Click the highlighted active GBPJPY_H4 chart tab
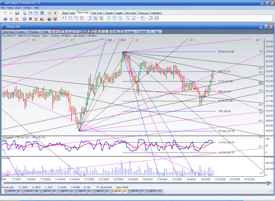This screenshot has width=275, height=201. (120, 191)
